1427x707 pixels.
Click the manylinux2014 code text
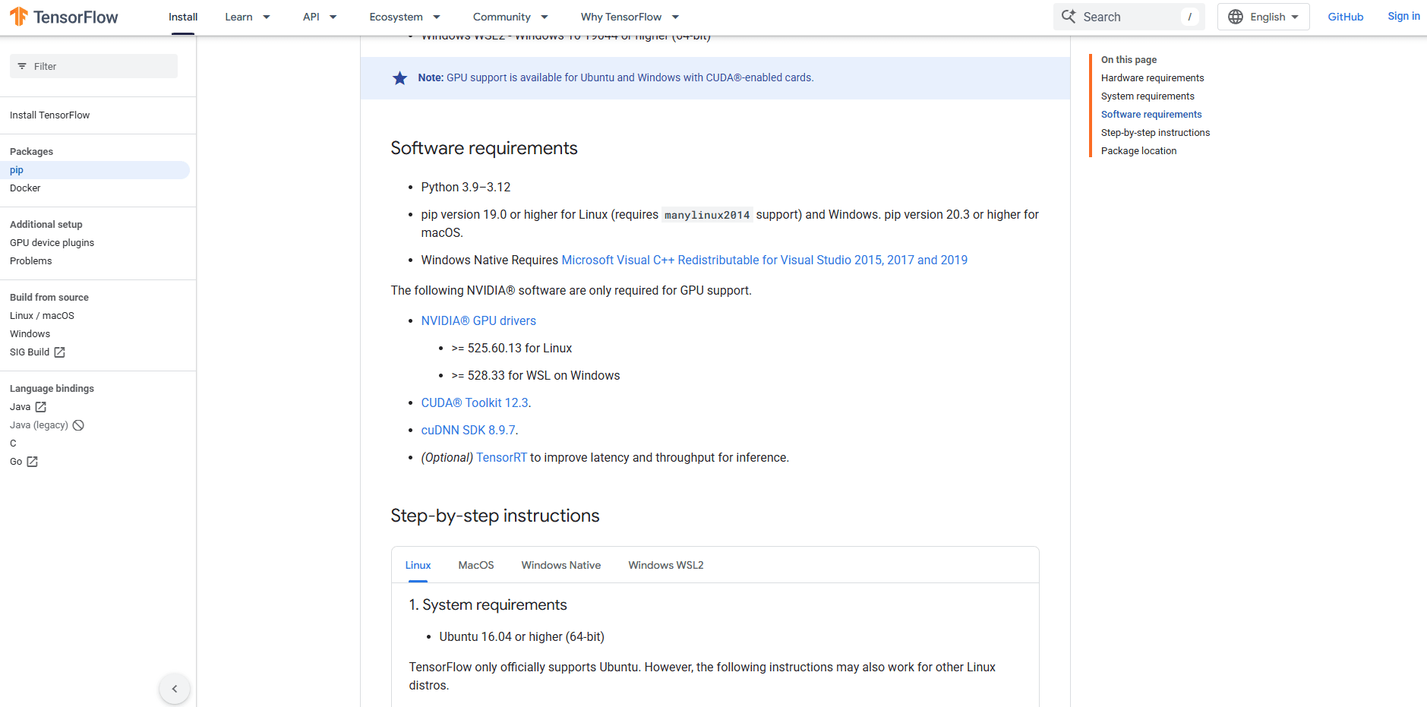[707, 215]
